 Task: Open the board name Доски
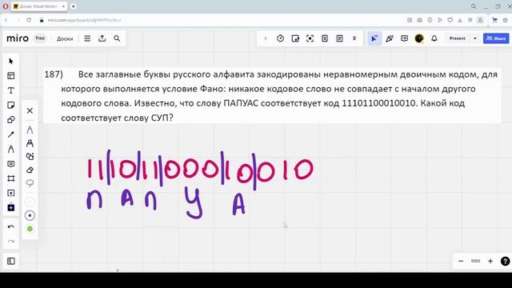pyautogui.click(x=65, y=38)
